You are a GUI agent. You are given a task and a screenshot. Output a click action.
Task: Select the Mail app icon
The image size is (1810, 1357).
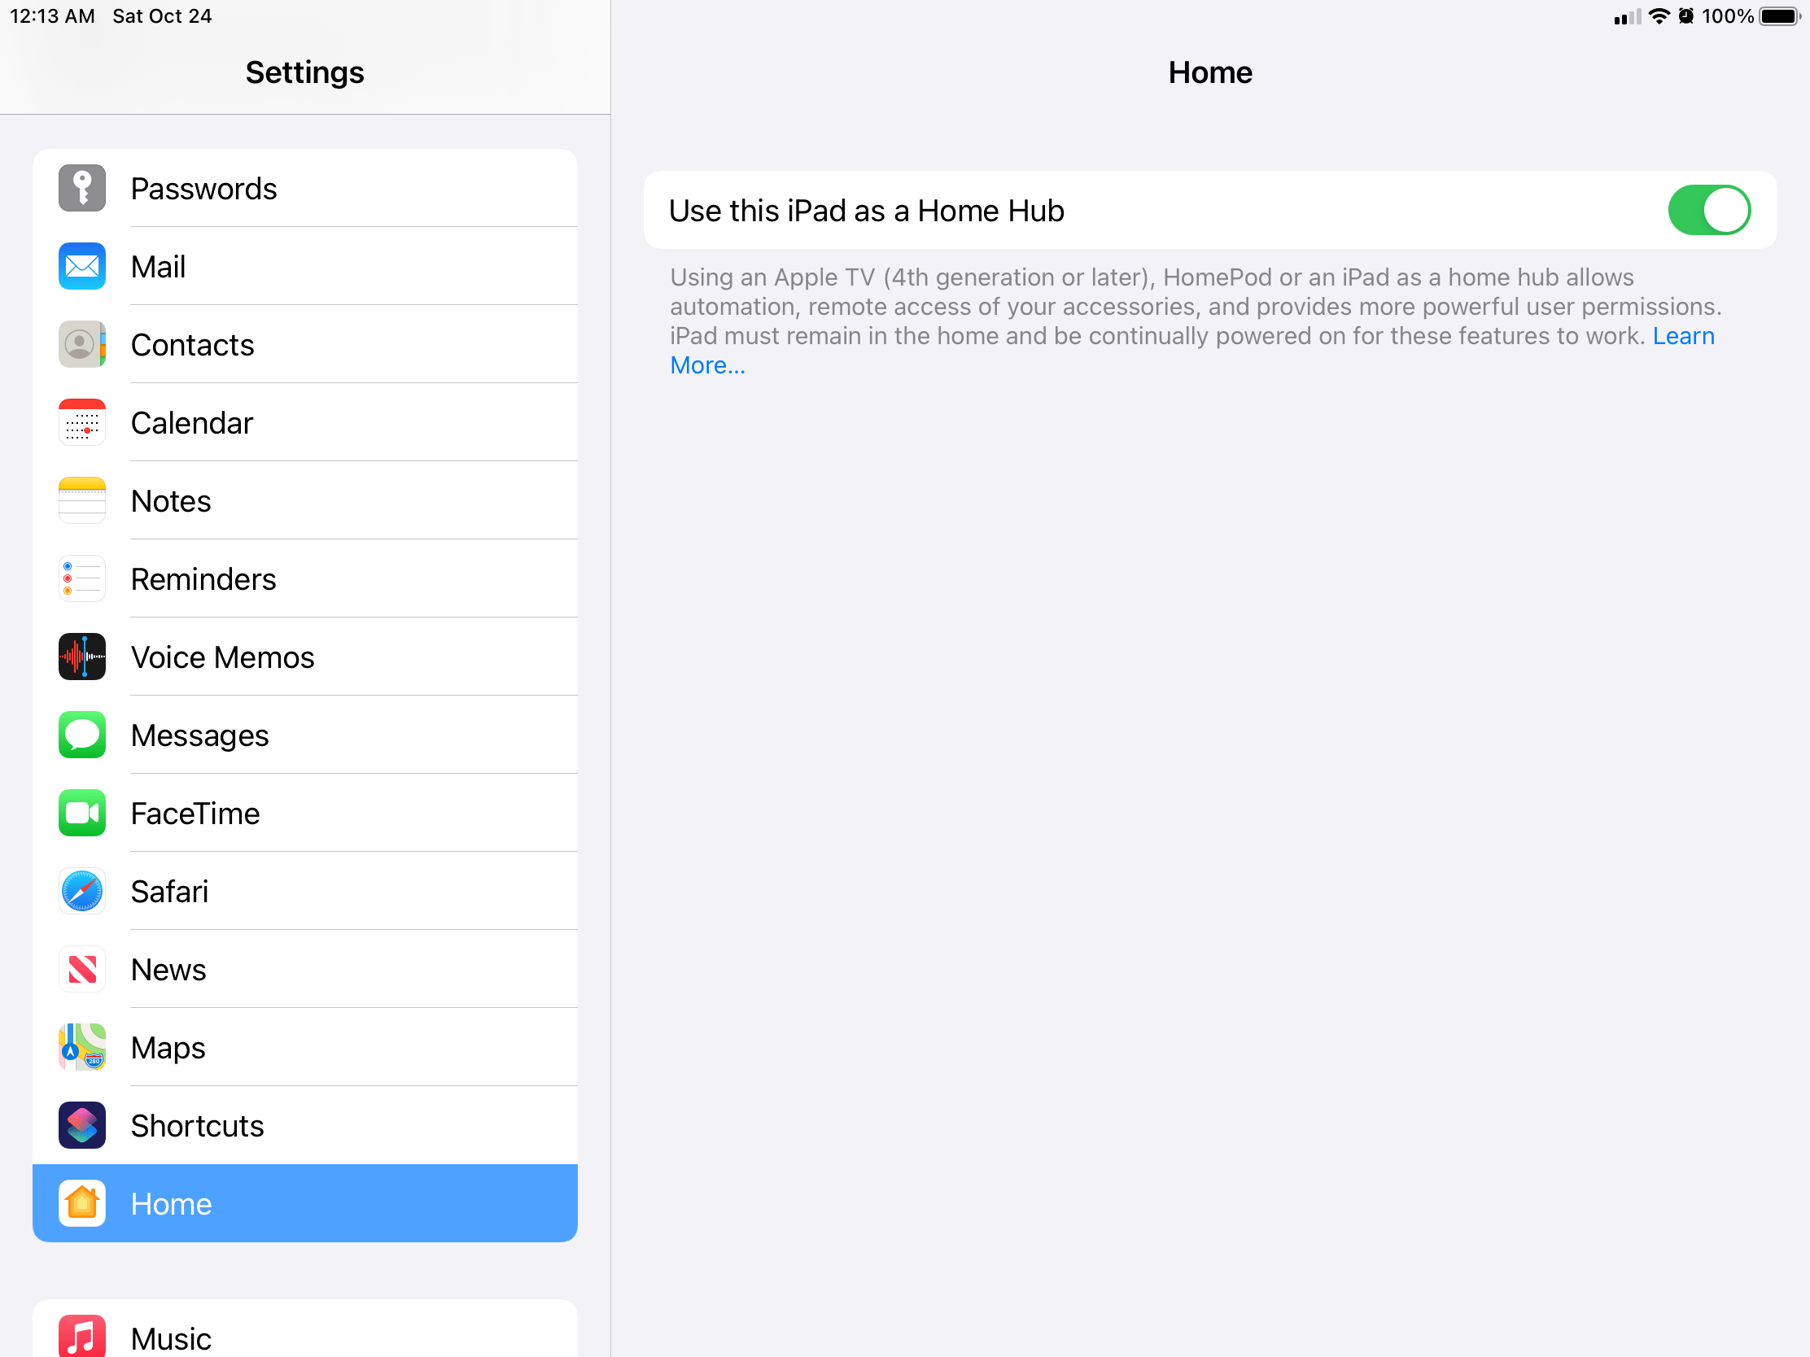[x=81, y=266]
